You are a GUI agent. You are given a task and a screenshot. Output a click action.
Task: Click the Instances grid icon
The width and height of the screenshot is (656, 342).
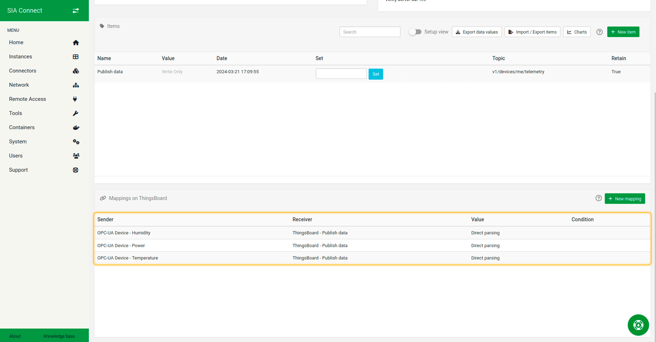pos(76,57)
